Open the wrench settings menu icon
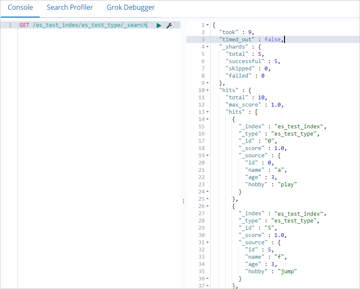360x289 pixels. [x=169, y=26]
